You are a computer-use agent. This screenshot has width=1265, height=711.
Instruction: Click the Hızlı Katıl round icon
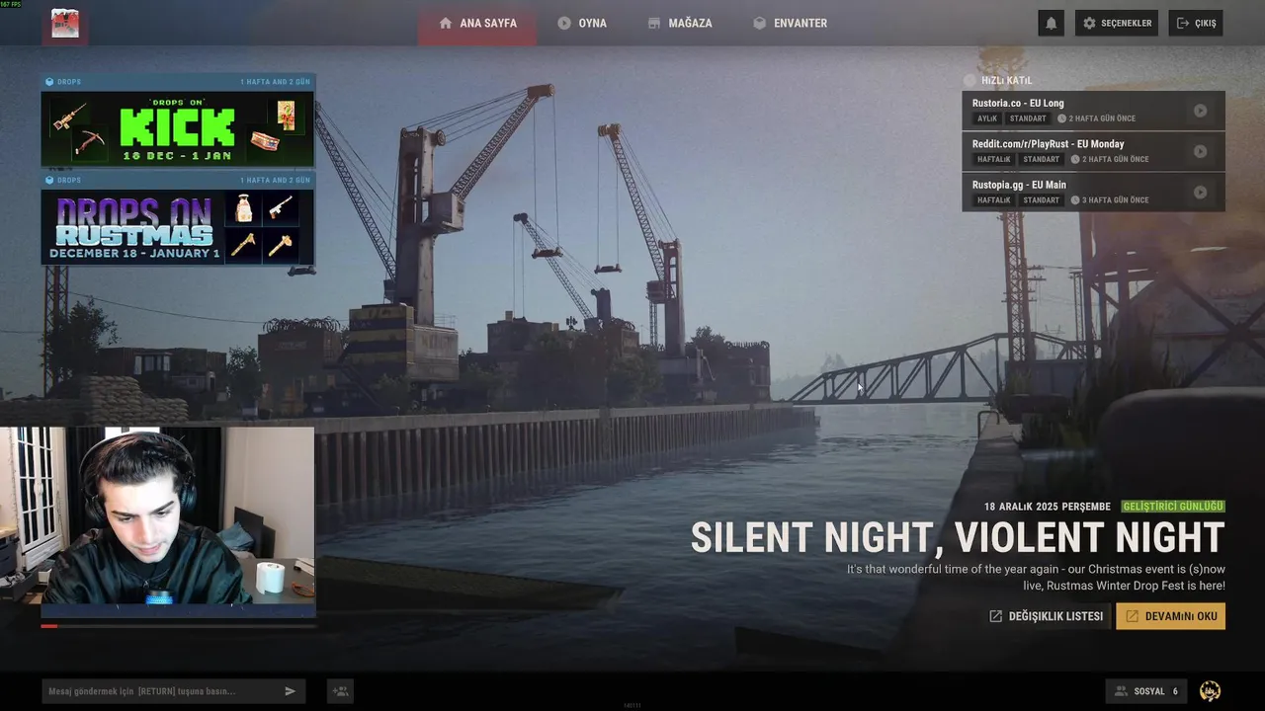point(970,80)
